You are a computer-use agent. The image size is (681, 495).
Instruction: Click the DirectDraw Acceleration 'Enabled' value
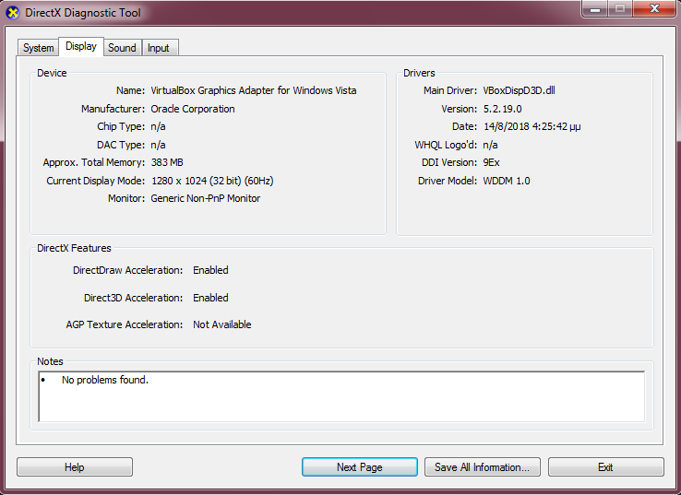pos(210,270)
